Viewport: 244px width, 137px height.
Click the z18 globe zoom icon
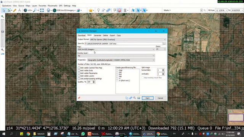pos(26,10)
